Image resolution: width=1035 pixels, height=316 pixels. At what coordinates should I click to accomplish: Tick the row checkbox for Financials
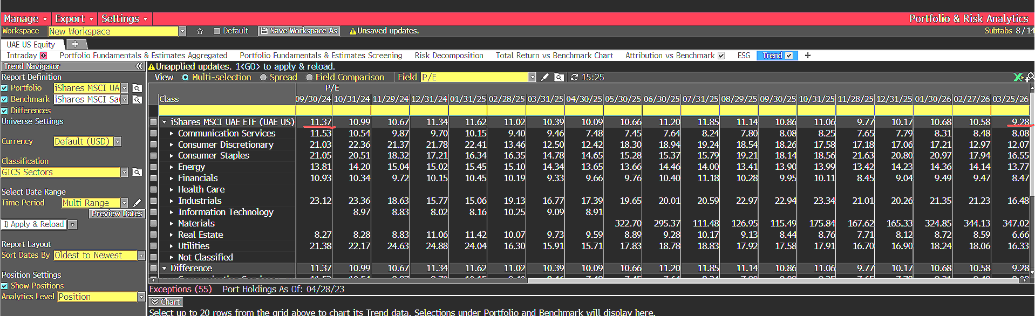tap(153, 178)
